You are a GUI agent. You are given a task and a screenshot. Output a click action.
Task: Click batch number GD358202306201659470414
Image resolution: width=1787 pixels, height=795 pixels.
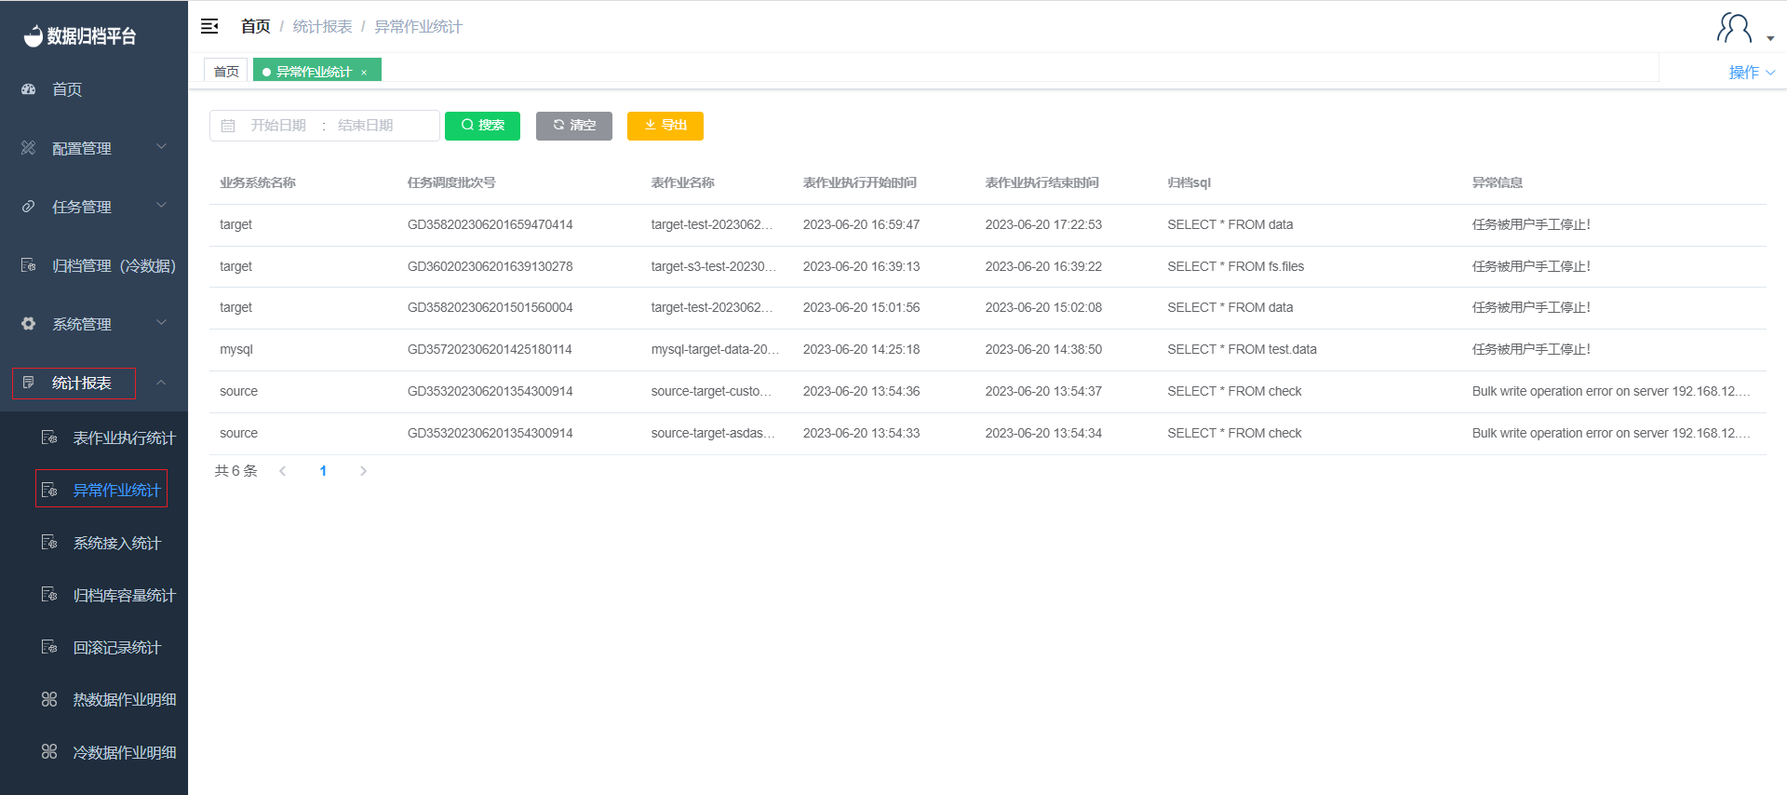click(490, 224)
